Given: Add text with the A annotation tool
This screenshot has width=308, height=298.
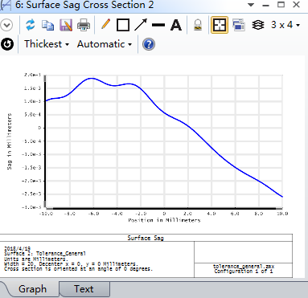Looking at the screenshot, I should pos(176,25).
